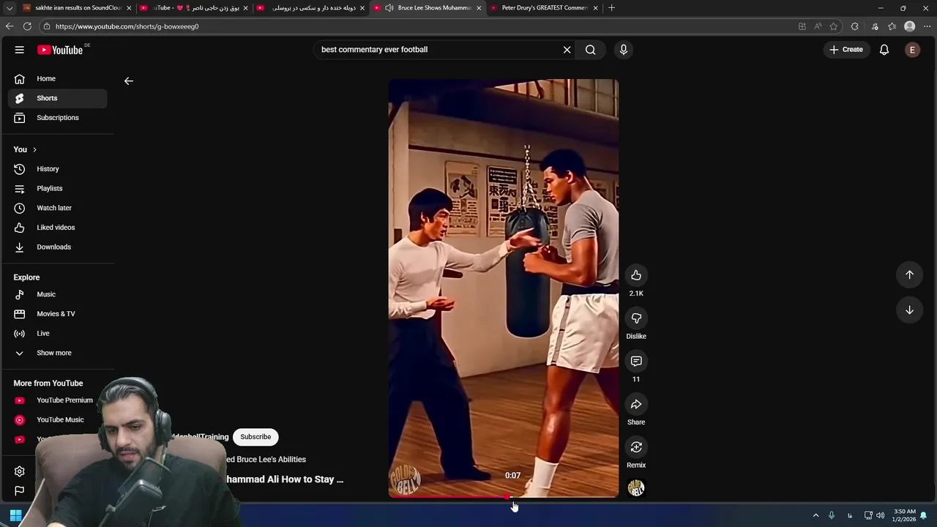Like this Short with thumbs up
This screenshot has height=527, width=937.
coord(636,275)
